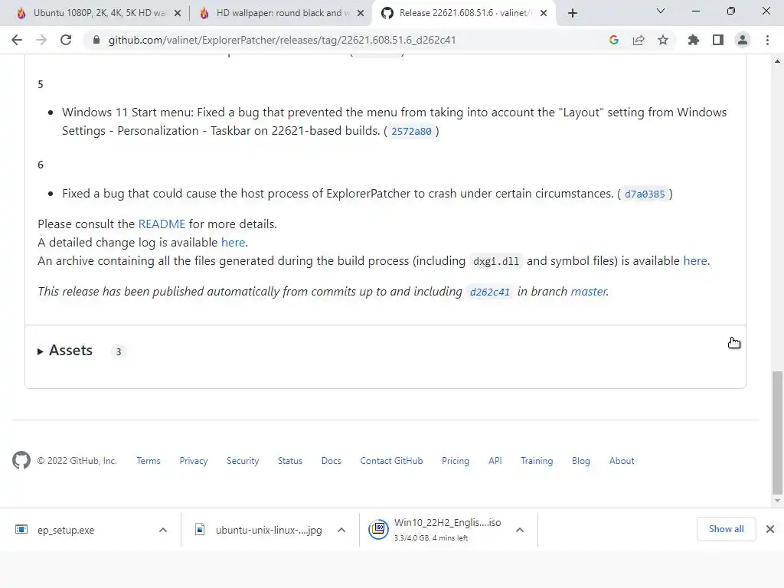This screenshot has width=784, height=588.
Task: Click the Win10_22H2 iso download item
Action: coord(447,530)
